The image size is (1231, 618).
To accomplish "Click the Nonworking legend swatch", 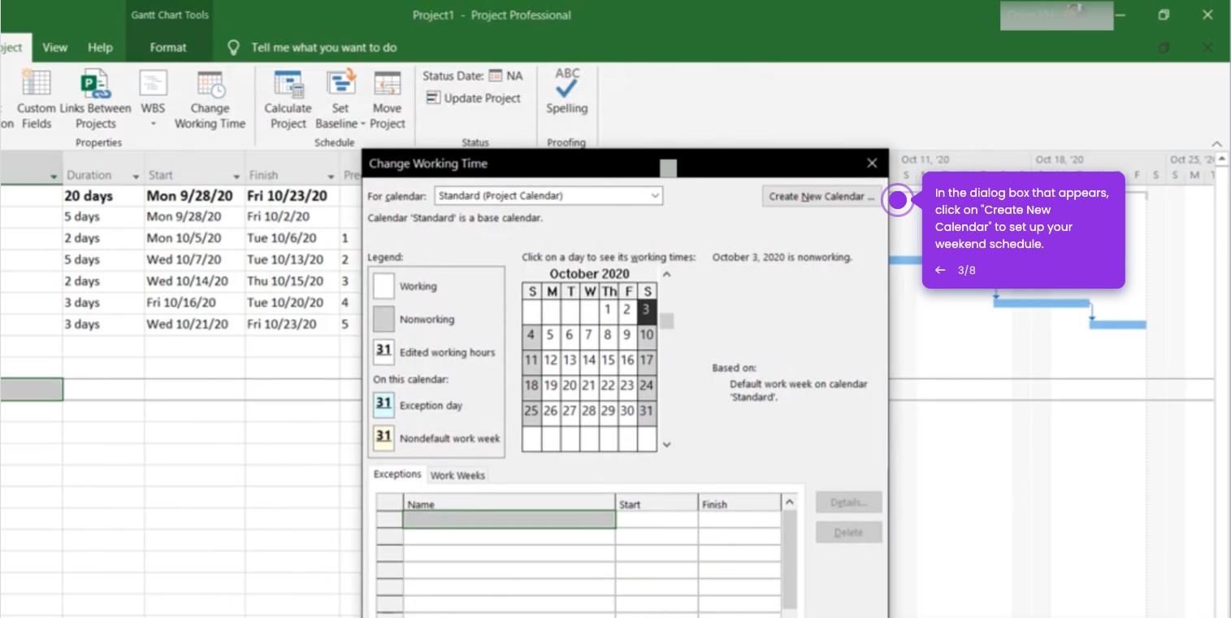I will point(384,319).
